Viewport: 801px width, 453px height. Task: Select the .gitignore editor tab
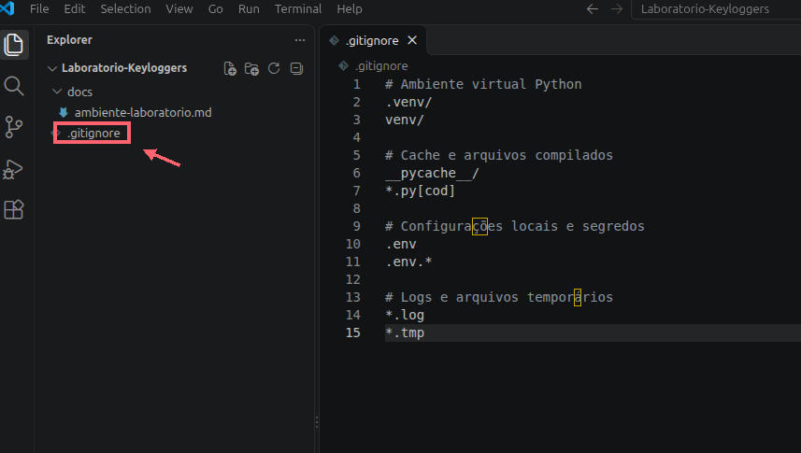[373, 40]
